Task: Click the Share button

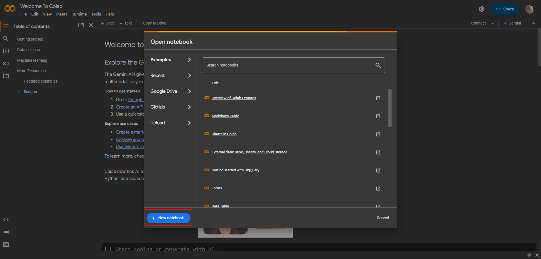Action: pyautogui.click(x=505, y=9)
